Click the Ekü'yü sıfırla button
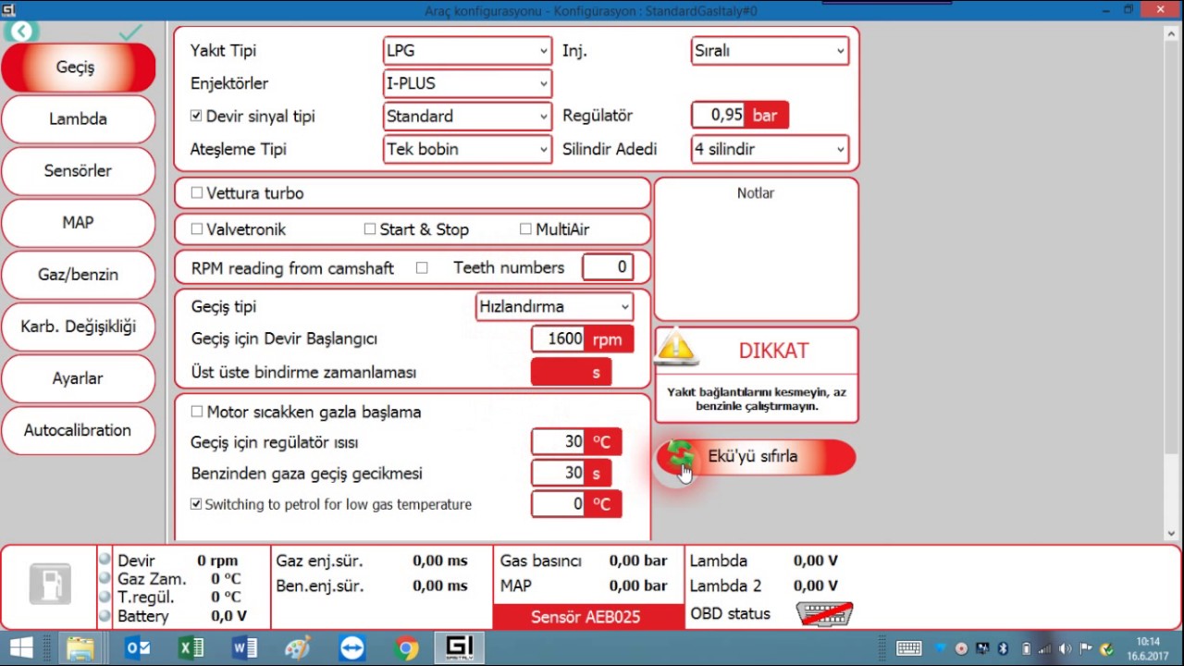Image resolution: width=1184 pixels, height=666 pixels. tap(756, 457)
